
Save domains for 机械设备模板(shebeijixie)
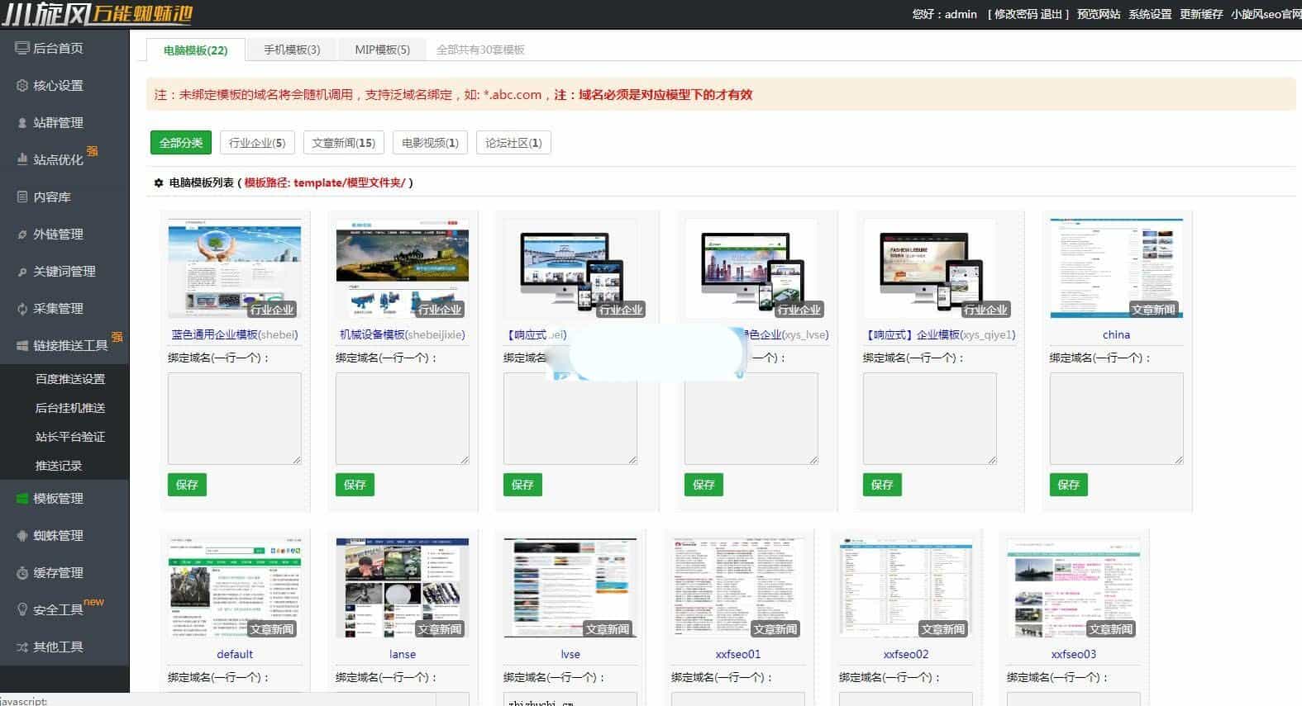coord(355,485)
